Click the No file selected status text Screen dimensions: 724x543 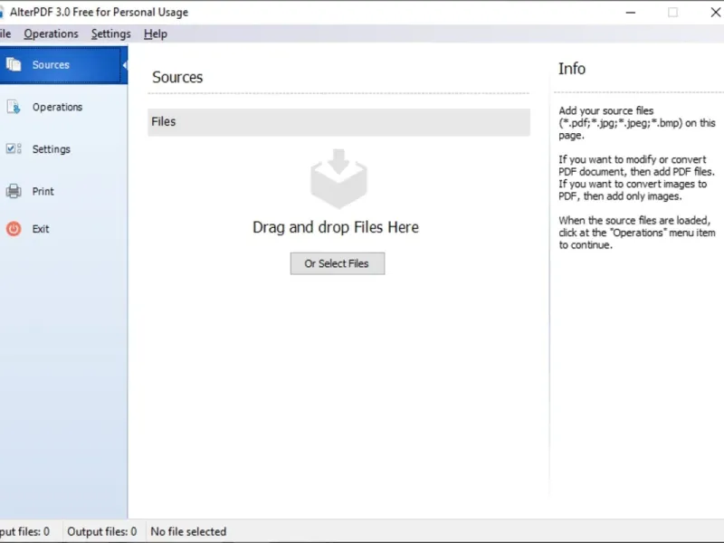(188, 531)
